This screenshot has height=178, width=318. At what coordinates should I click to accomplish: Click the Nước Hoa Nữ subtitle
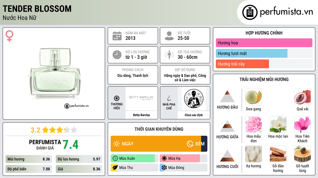point(20,18)
